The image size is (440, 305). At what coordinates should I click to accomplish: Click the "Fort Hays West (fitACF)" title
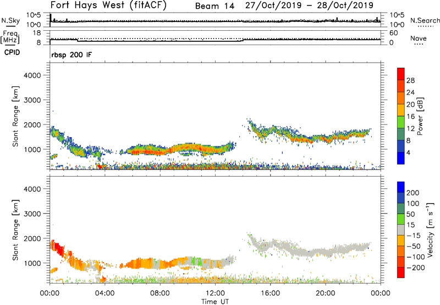tap(108, 6)
